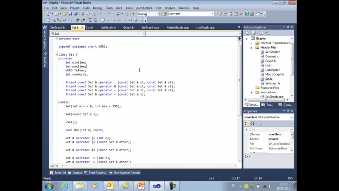Pin the Solution Explorer panel

pyautogui.click(x=288, y=27)
